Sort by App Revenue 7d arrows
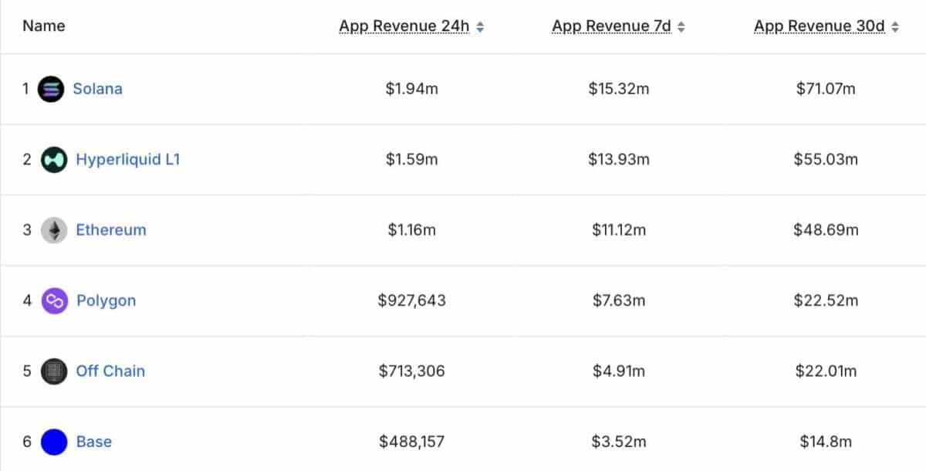The width and height of the screenshot is (926, 471). pyautogui.click(x=681, y=27)
